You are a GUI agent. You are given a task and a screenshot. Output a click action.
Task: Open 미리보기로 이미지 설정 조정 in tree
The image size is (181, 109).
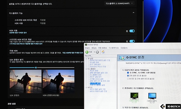[x=100, y=60]
